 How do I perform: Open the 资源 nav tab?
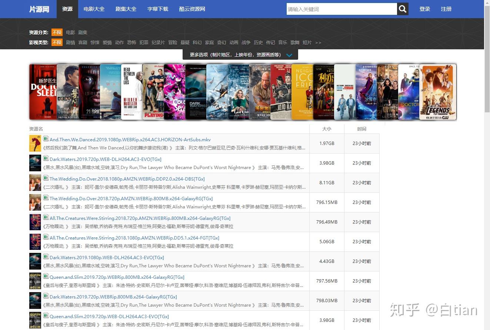(67, 9)
